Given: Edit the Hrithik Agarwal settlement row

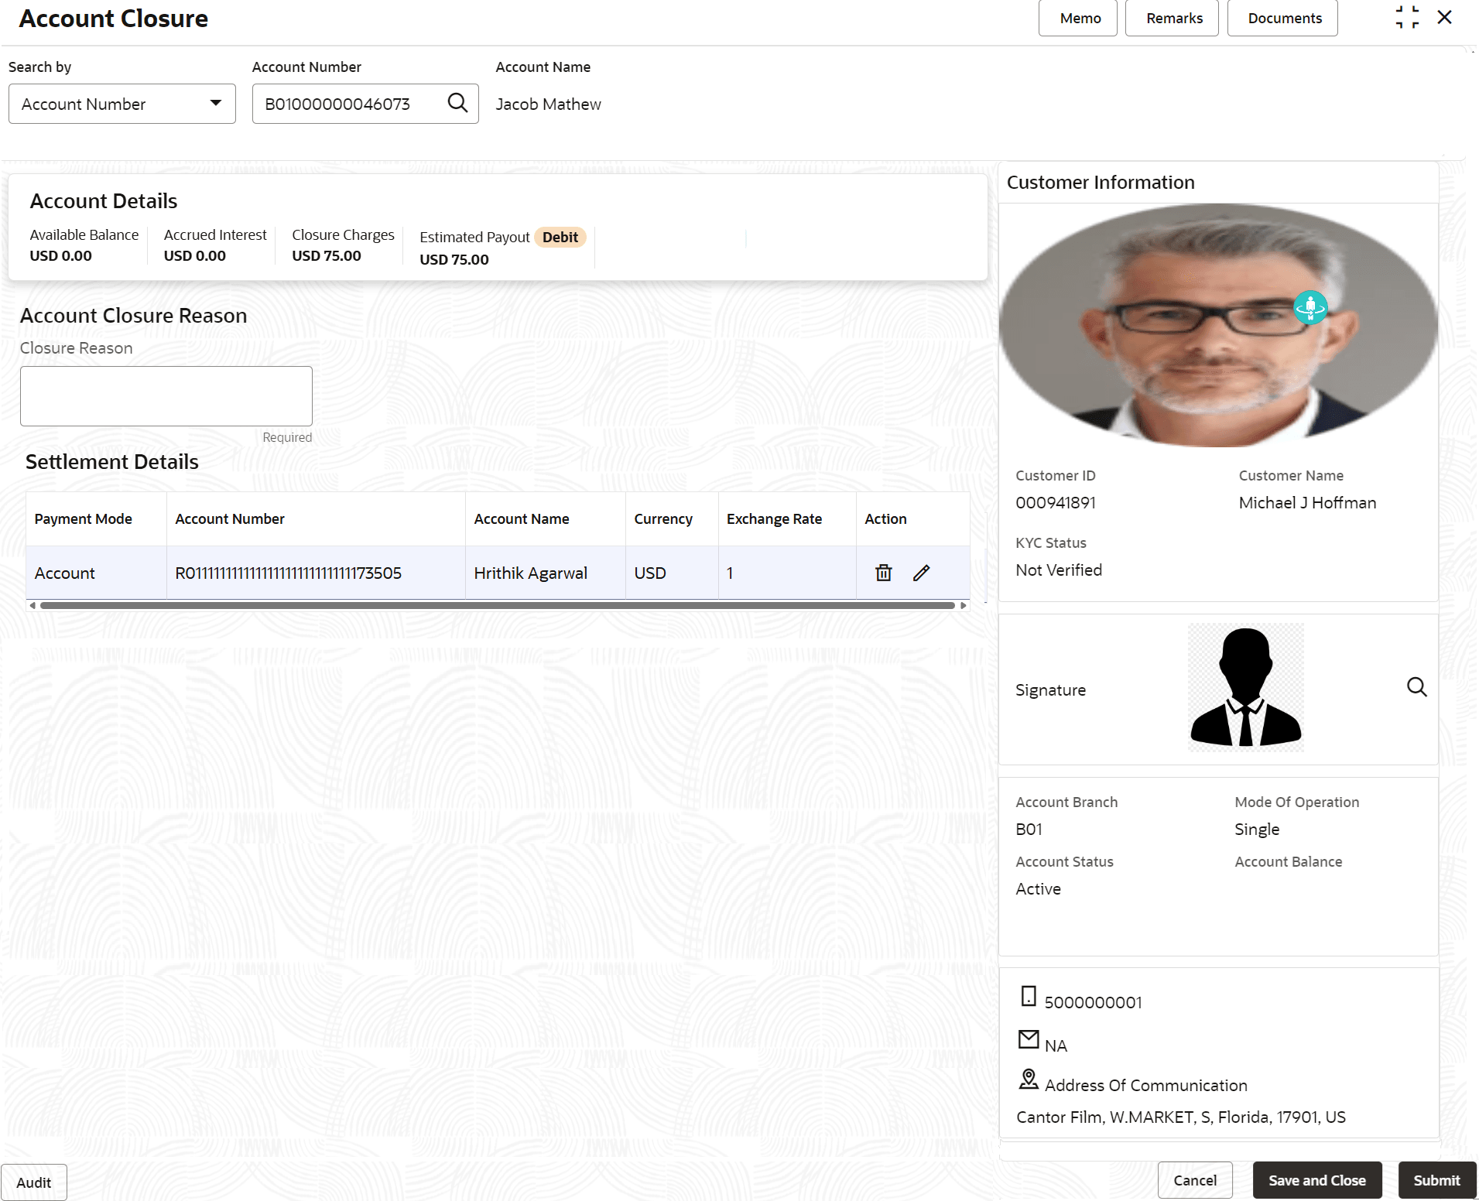Looking at the screenshot, I should pos(921,573).
